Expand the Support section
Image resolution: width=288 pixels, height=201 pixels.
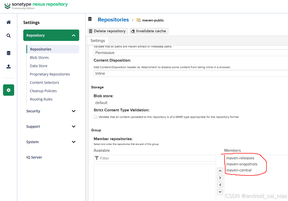(x=51, y=127)
